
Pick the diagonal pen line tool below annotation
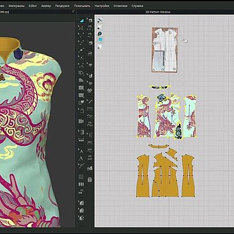pyautogui.click(x=81, y=166)
